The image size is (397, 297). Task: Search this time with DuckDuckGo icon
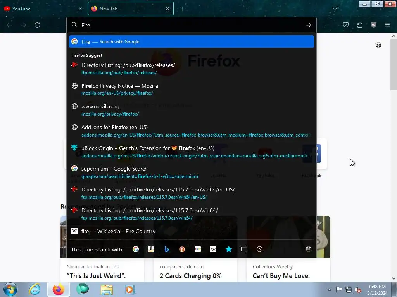pyautogui.click(x=182, y=249)
